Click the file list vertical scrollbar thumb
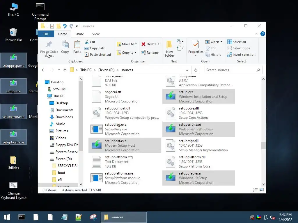This screenshot has height=223, width=298. 263,145
